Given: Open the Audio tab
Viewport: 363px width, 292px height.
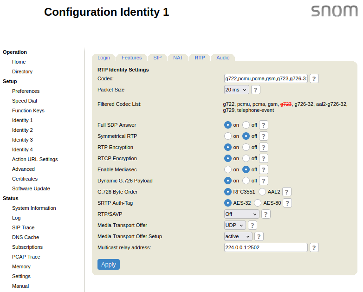Looking at the screenshot, I should point(223,58).
